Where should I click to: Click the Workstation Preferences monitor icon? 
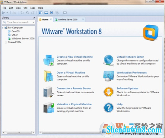(109, 76)
